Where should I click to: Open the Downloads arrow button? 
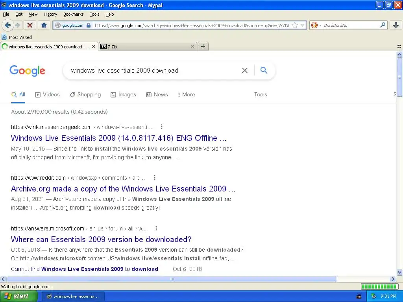click(396, 25)
